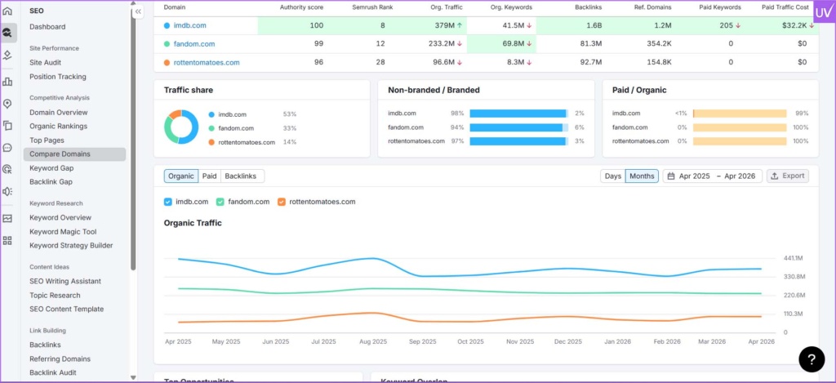Image resolution: width=836 pixels, height=383 pixels.
Task: Click the Export button
Action: point(787,176)
